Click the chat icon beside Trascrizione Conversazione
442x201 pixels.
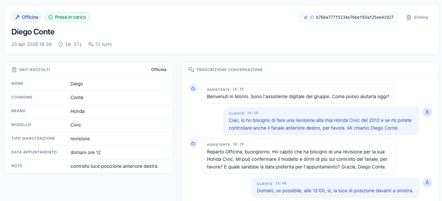191,70
